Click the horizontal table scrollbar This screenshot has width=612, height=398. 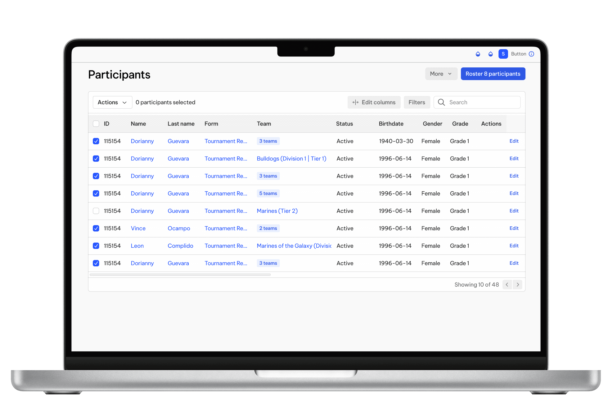point(180,275)
